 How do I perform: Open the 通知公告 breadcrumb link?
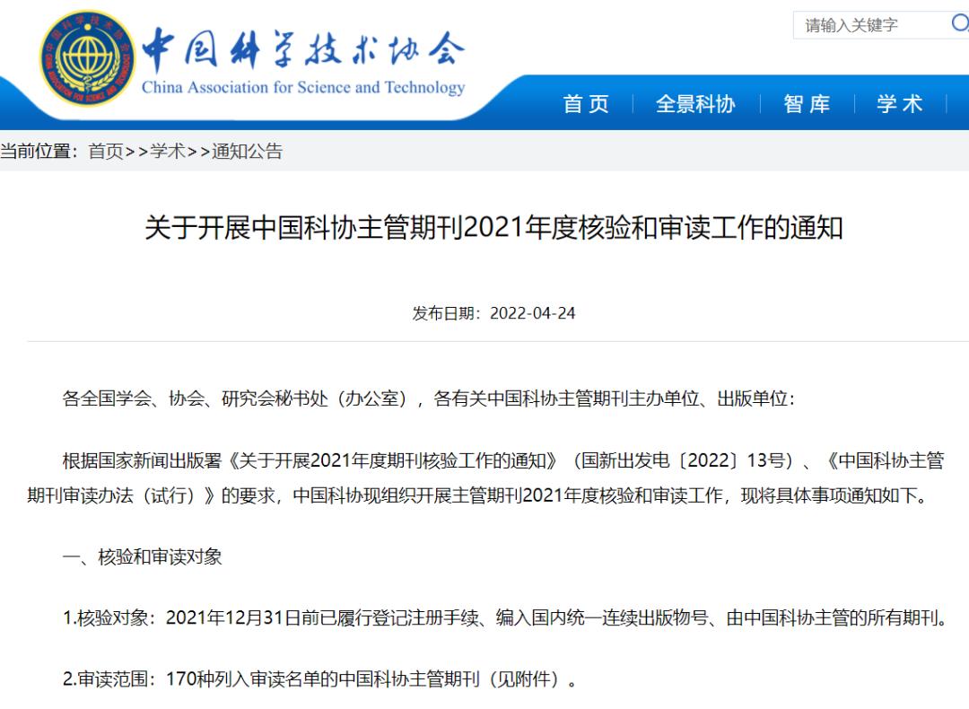[247, 152]
